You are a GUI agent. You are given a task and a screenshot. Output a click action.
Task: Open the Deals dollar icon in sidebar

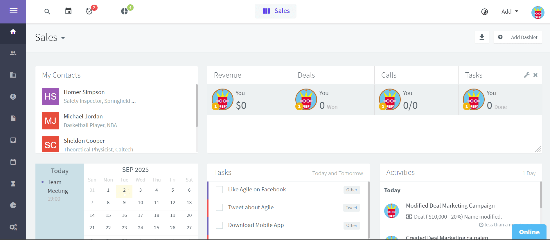[x=13, y=97]
